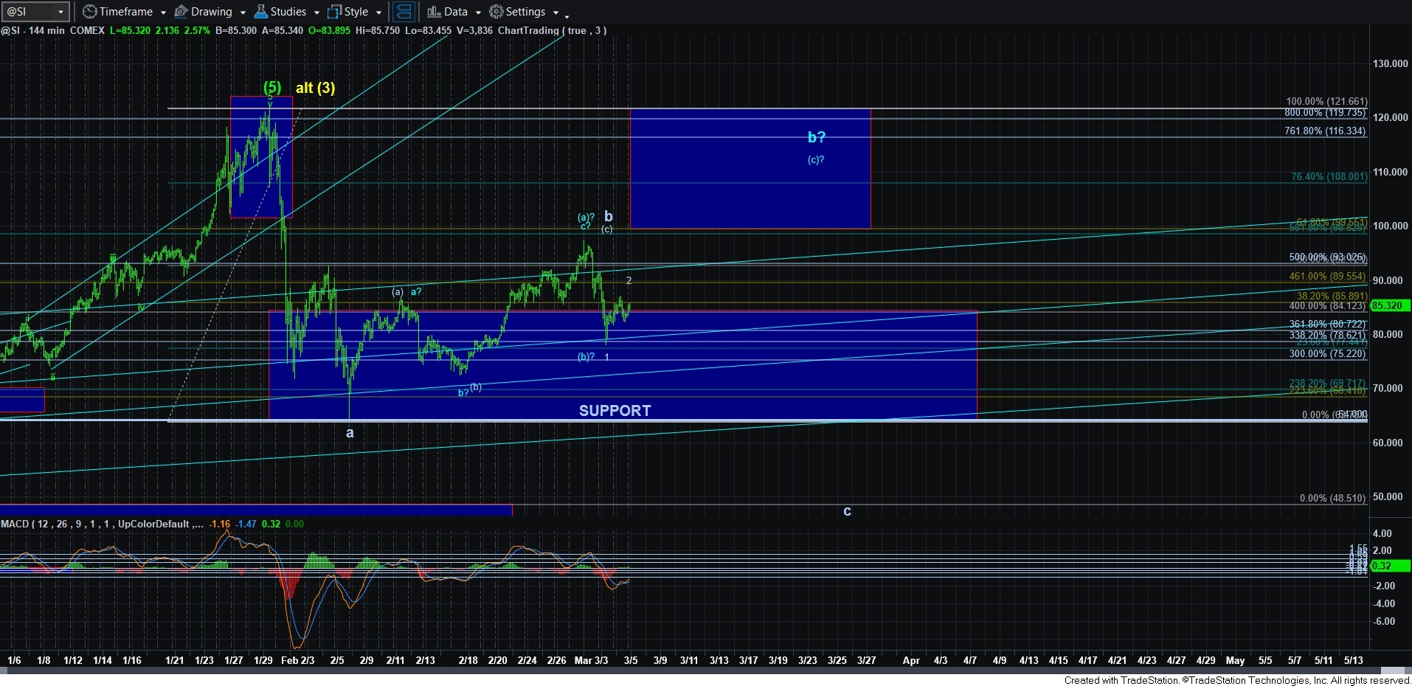Expand the Timeframe dropdown arrow
Screen dimensions: 1412x686
[x=163, y=13]
